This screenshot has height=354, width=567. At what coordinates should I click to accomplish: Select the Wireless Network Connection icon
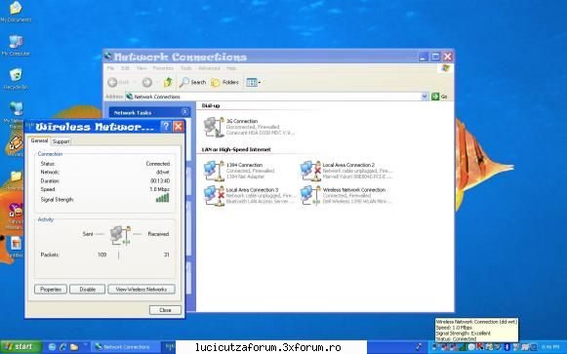[x=310, y=195]
